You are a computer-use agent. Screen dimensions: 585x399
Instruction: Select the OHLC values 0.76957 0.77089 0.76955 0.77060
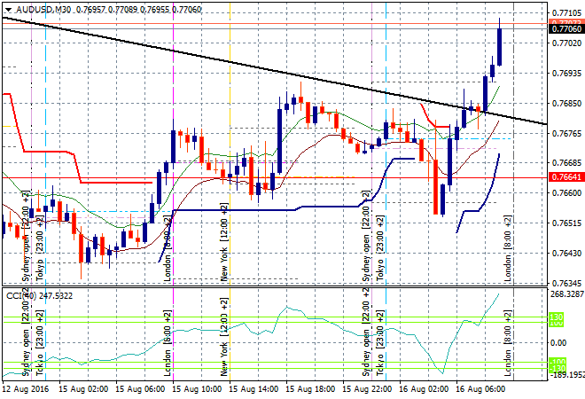(138, 10)
